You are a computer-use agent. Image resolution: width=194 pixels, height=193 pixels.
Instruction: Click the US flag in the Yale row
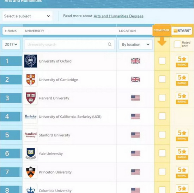pyautogui.click(x=135, y=153)
